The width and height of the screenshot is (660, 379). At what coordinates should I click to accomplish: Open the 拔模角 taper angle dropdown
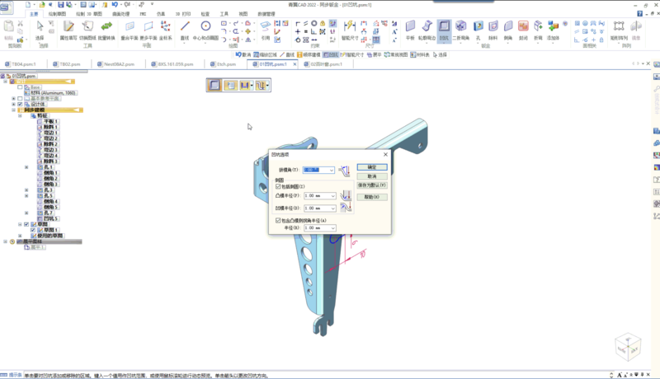[331, 171]
